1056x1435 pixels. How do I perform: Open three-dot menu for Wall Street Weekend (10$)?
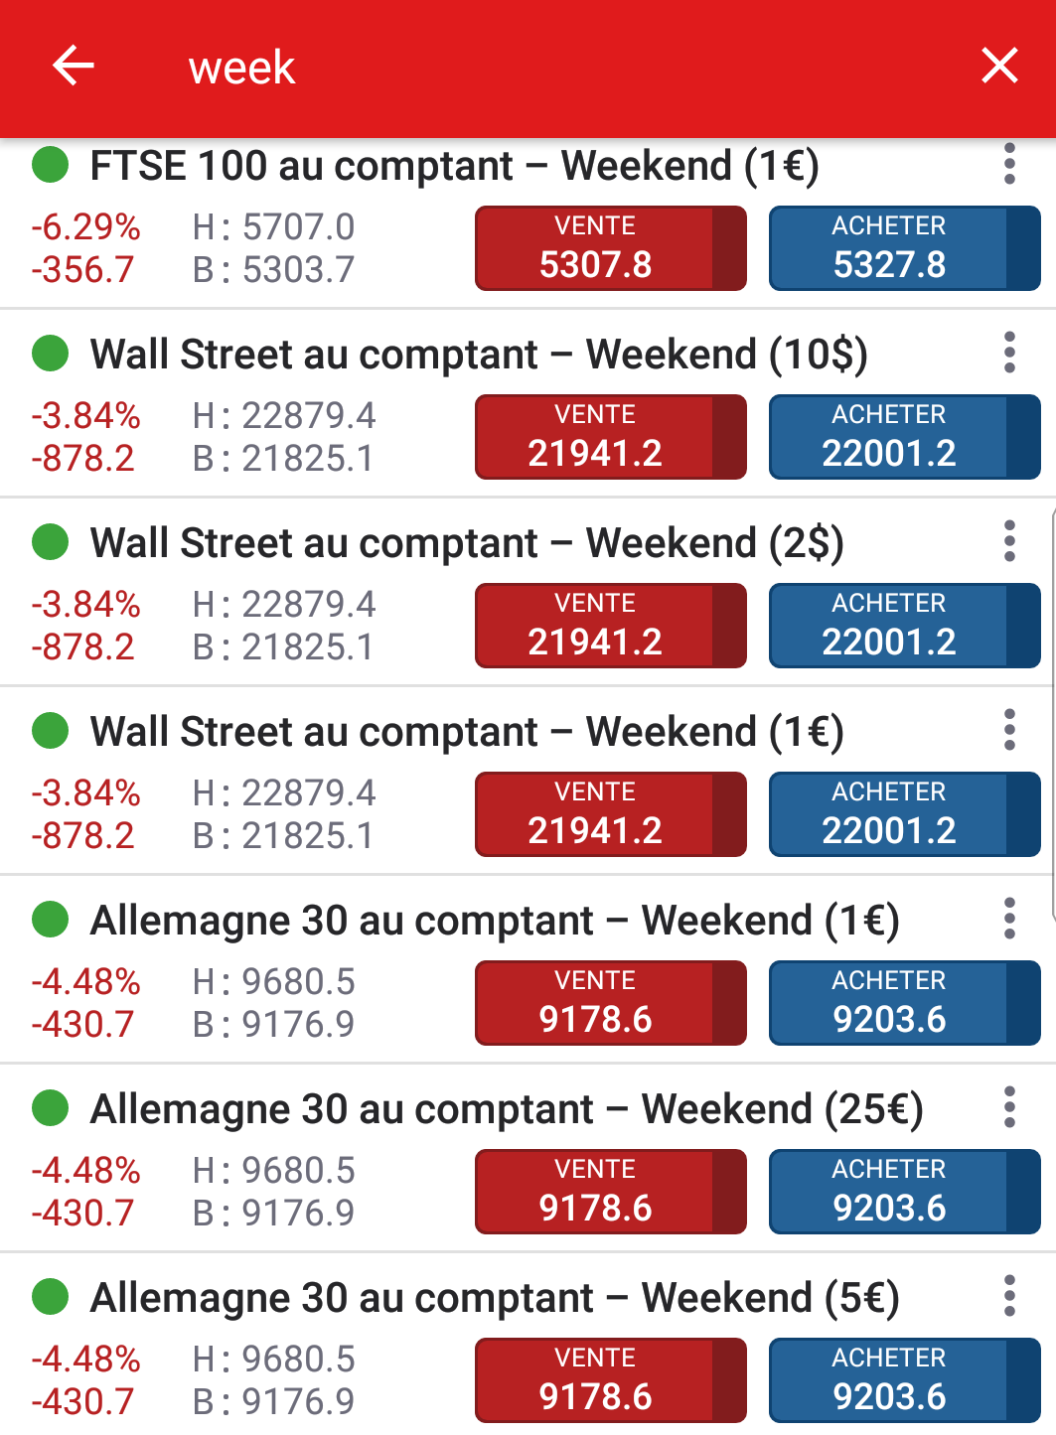pyautogui.click(x=1009, y=353)
